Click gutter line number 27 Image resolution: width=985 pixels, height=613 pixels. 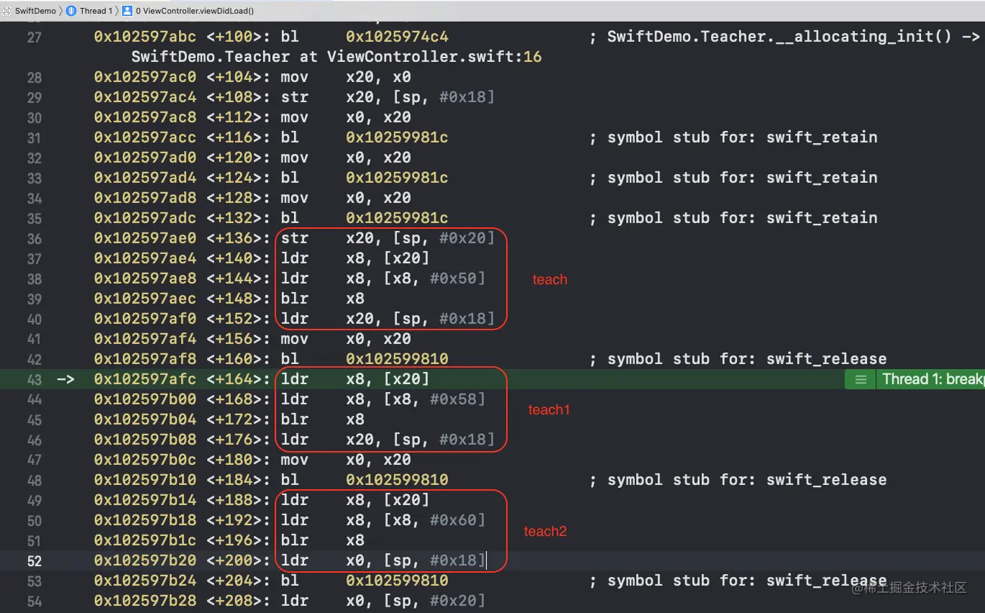(x=34, y=37)
